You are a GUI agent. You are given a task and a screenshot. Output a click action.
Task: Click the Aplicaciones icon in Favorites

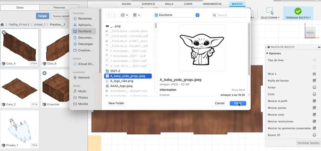click(75, 25)
